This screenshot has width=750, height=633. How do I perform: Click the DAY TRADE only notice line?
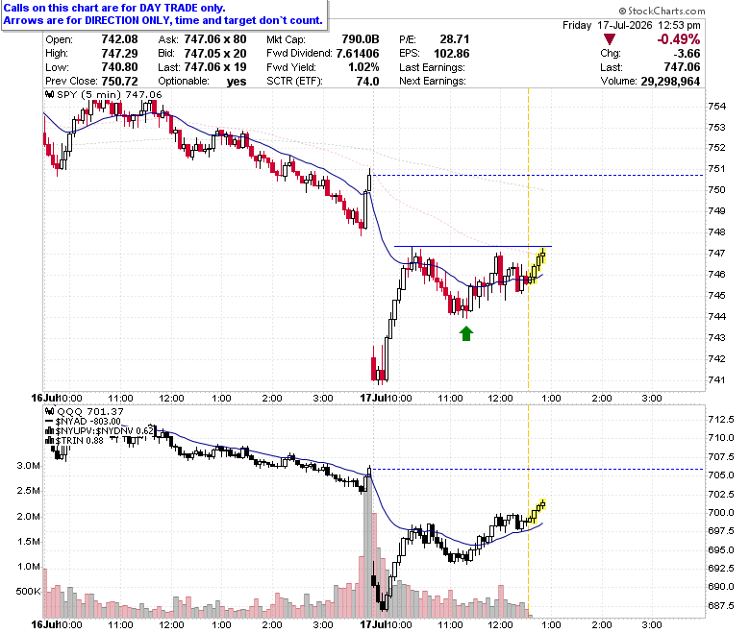pos(114,8)
